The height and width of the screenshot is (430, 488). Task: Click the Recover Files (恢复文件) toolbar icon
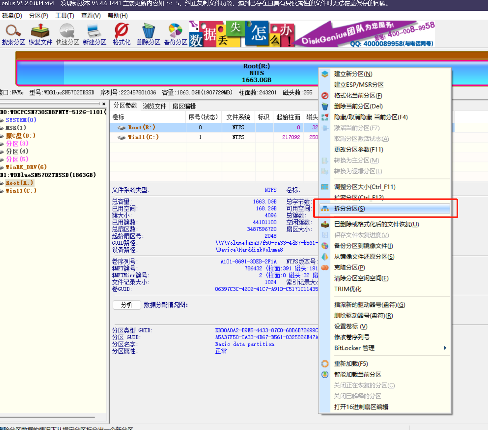[40, 34]
